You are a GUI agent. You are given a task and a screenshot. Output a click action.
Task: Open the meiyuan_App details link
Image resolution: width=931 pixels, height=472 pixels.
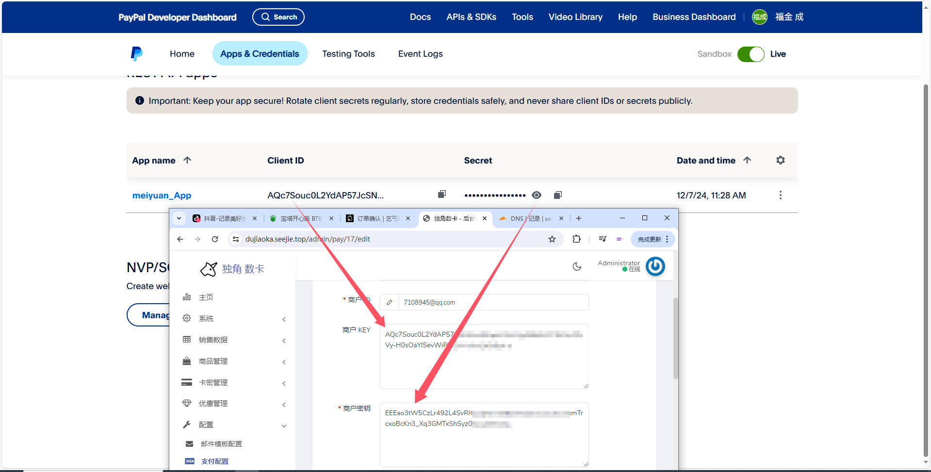coord(162,195)
